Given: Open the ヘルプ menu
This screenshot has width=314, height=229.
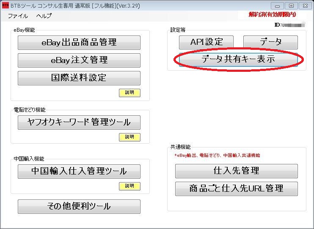Looking at the screenshot, I should tap(44, 16).
